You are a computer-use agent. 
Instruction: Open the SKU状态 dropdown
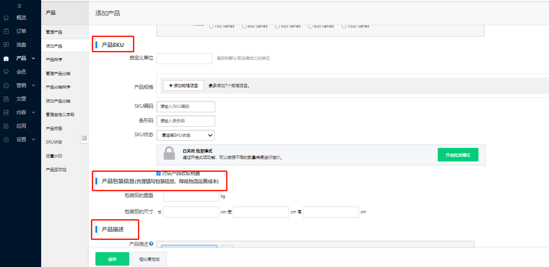point(185,135)
